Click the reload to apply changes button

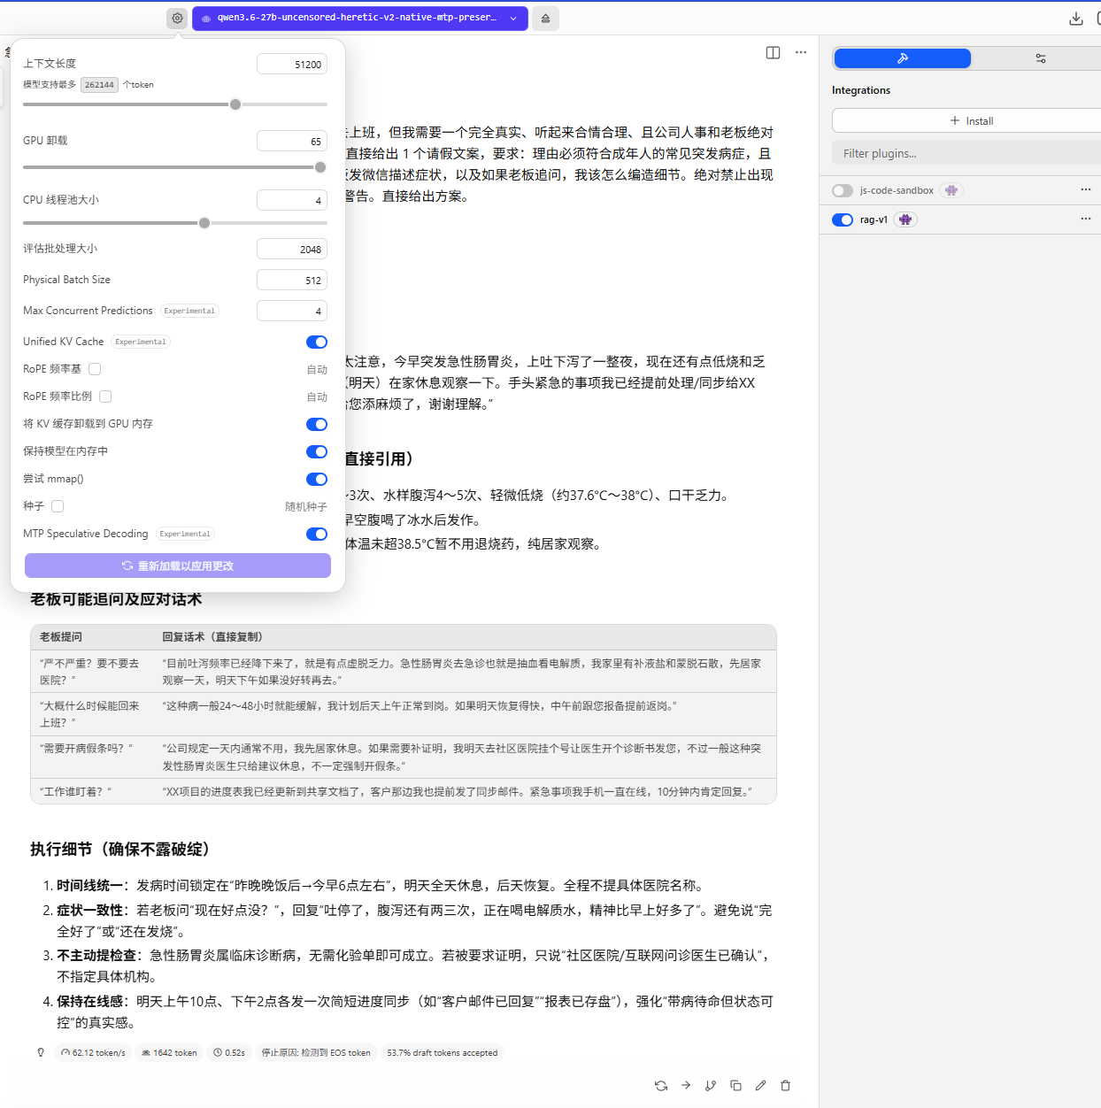(178, 566)
